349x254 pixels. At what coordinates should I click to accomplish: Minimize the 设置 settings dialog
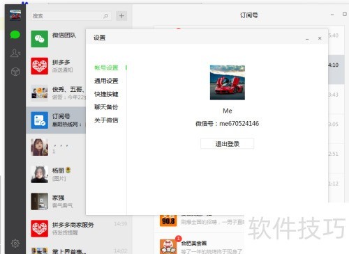click(x=307, y=39)
